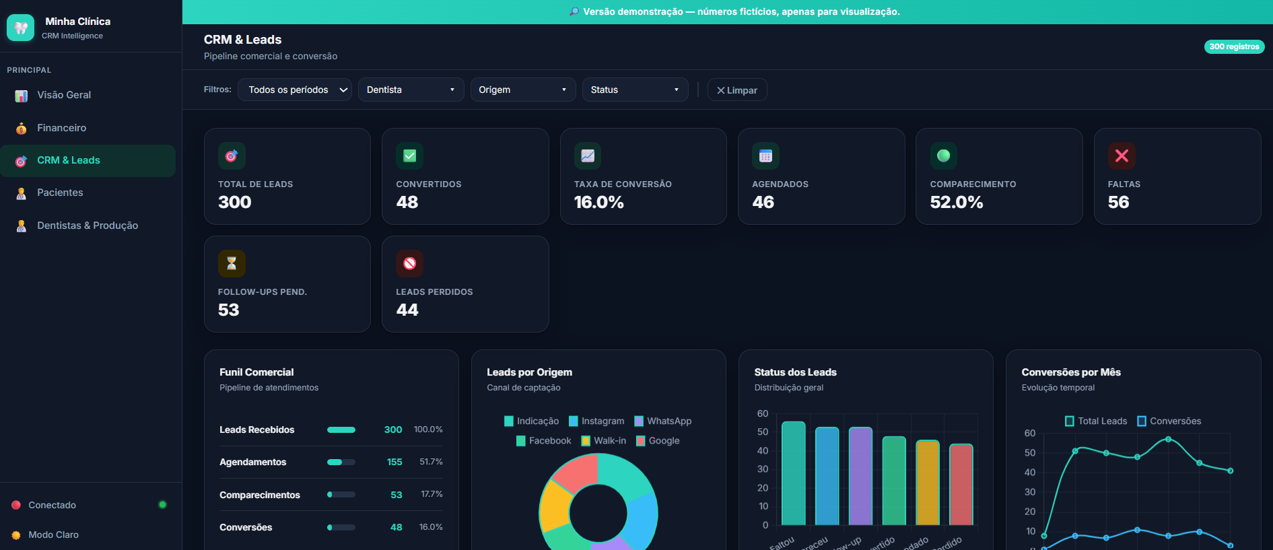Open Dentistas & Produção section

point(88,226)
